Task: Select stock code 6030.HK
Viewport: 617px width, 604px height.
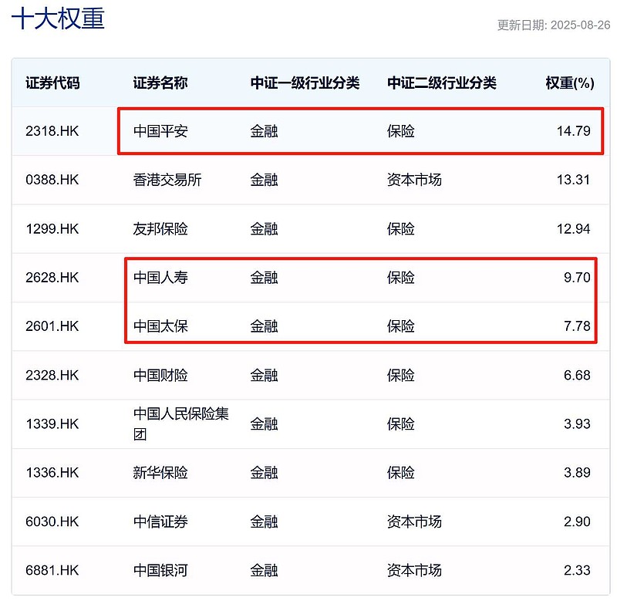Action: pos(52,521)
